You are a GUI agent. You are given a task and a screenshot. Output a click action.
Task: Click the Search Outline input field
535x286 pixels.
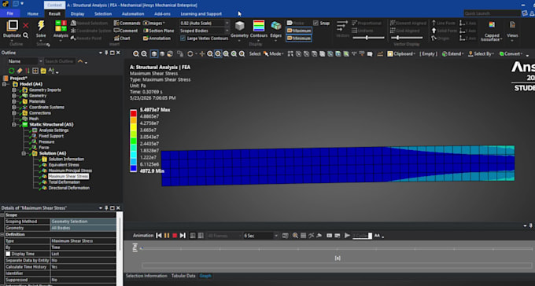click(59, 61)
